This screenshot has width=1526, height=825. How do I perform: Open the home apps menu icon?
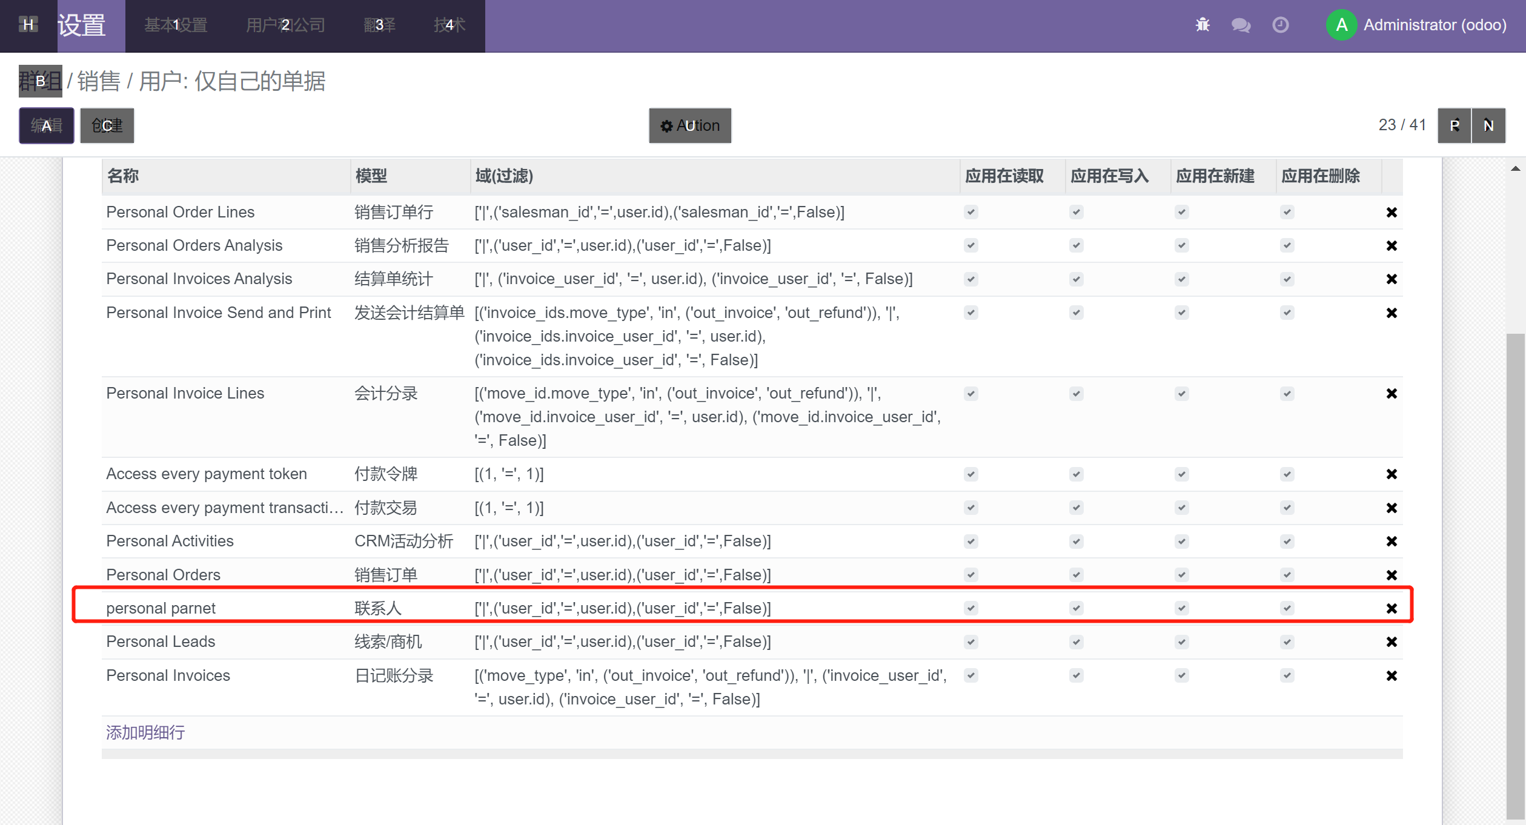tap(28, 25)
